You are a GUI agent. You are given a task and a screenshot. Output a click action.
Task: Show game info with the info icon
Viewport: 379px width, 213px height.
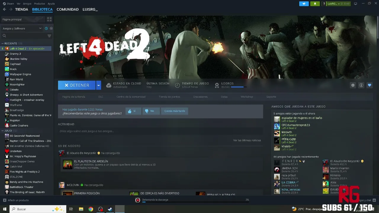[x=361, y=85]
